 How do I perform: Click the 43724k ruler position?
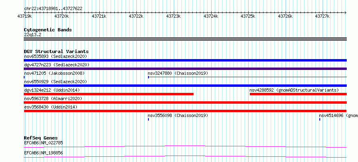(x=211, y=16)
